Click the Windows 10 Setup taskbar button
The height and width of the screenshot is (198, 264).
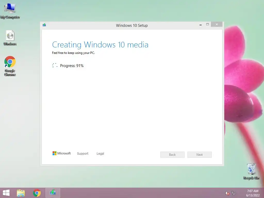(x=53, y=193)
